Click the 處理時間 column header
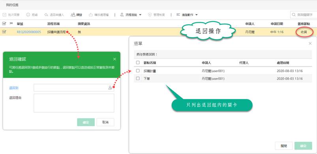 [283, 63]
